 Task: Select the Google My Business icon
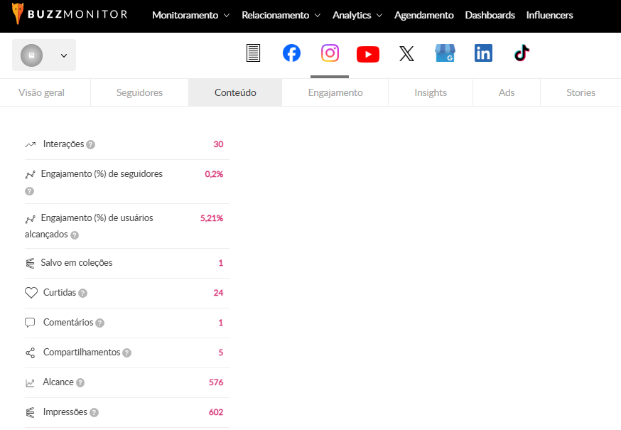pyautogui.click(x=445, y=53)
